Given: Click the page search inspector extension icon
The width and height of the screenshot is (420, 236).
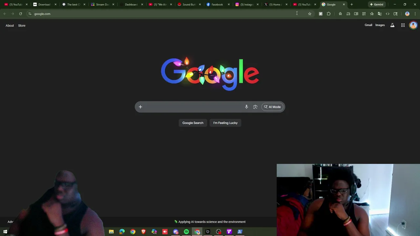Looking at the screenshot, I should 395,14.
